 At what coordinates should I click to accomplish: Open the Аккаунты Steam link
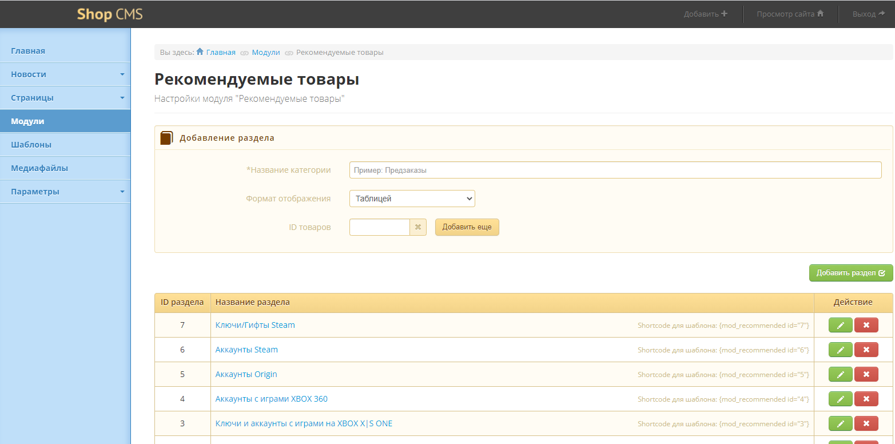[246, 350]
